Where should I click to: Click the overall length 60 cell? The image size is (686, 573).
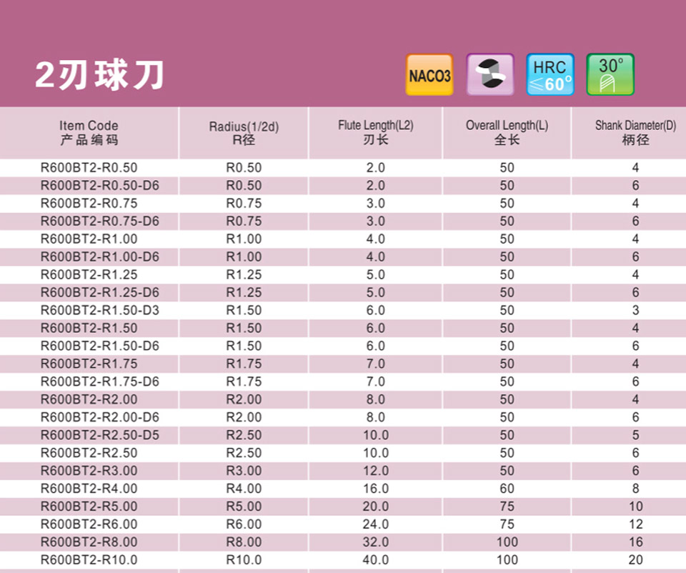click(507, 489)
